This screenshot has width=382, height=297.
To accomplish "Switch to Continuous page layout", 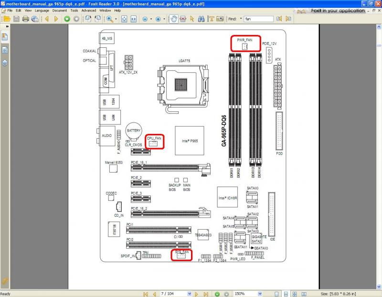I will coord(286,294).
